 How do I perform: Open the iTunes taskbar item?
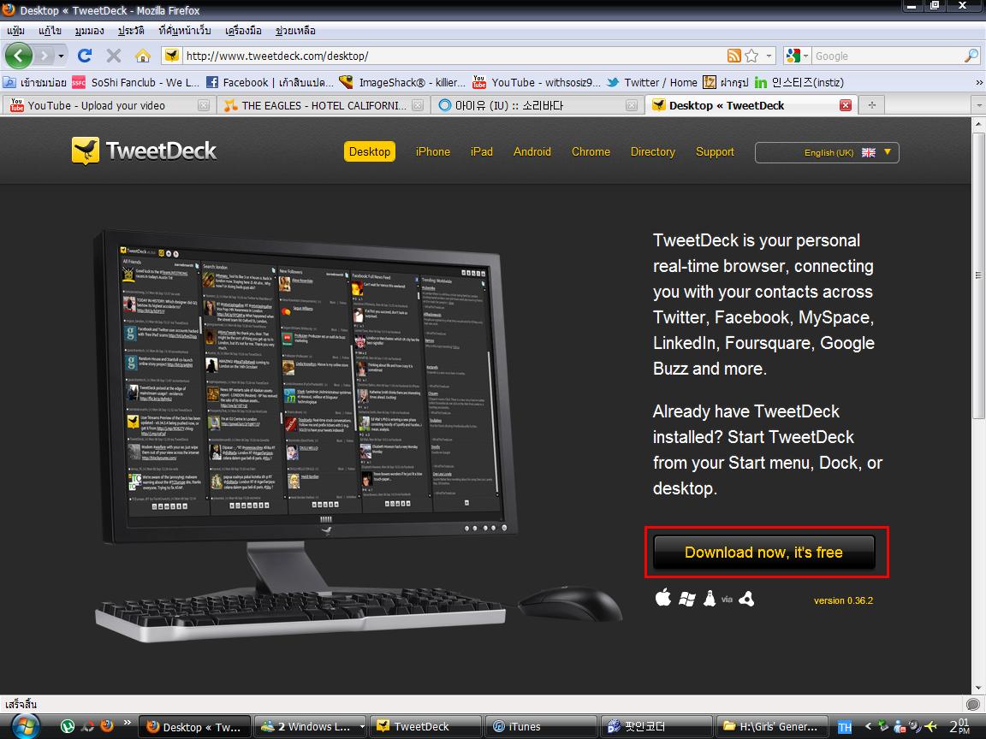541,726
